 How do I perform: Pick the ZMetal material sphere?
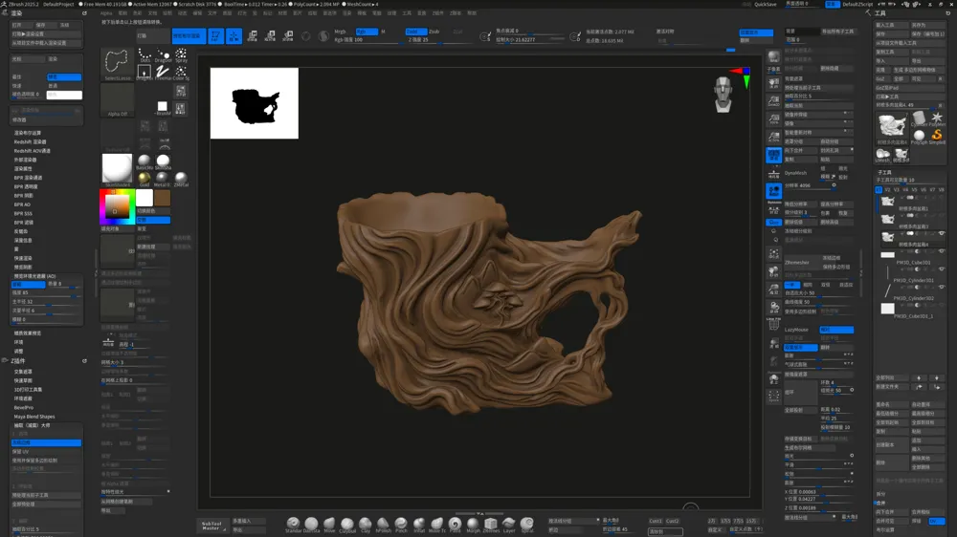[181, 179]
